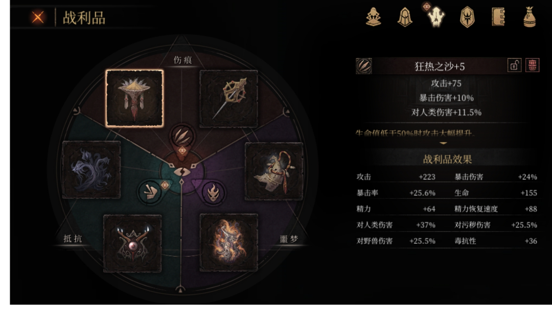Open the journal book icon
The image size is (552, 309).
coord(498,17)
